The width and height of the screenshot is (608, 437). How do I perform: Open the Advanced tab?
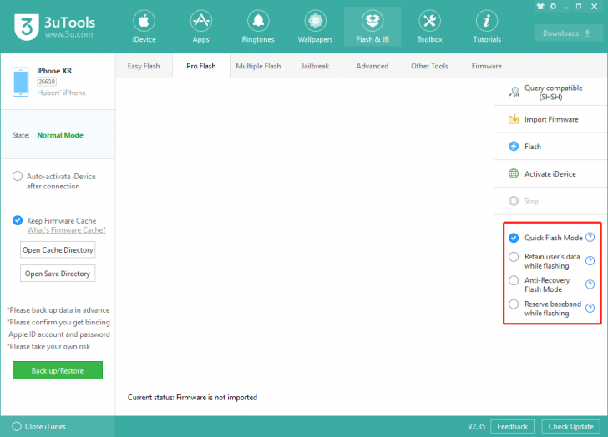click(372, 66)
